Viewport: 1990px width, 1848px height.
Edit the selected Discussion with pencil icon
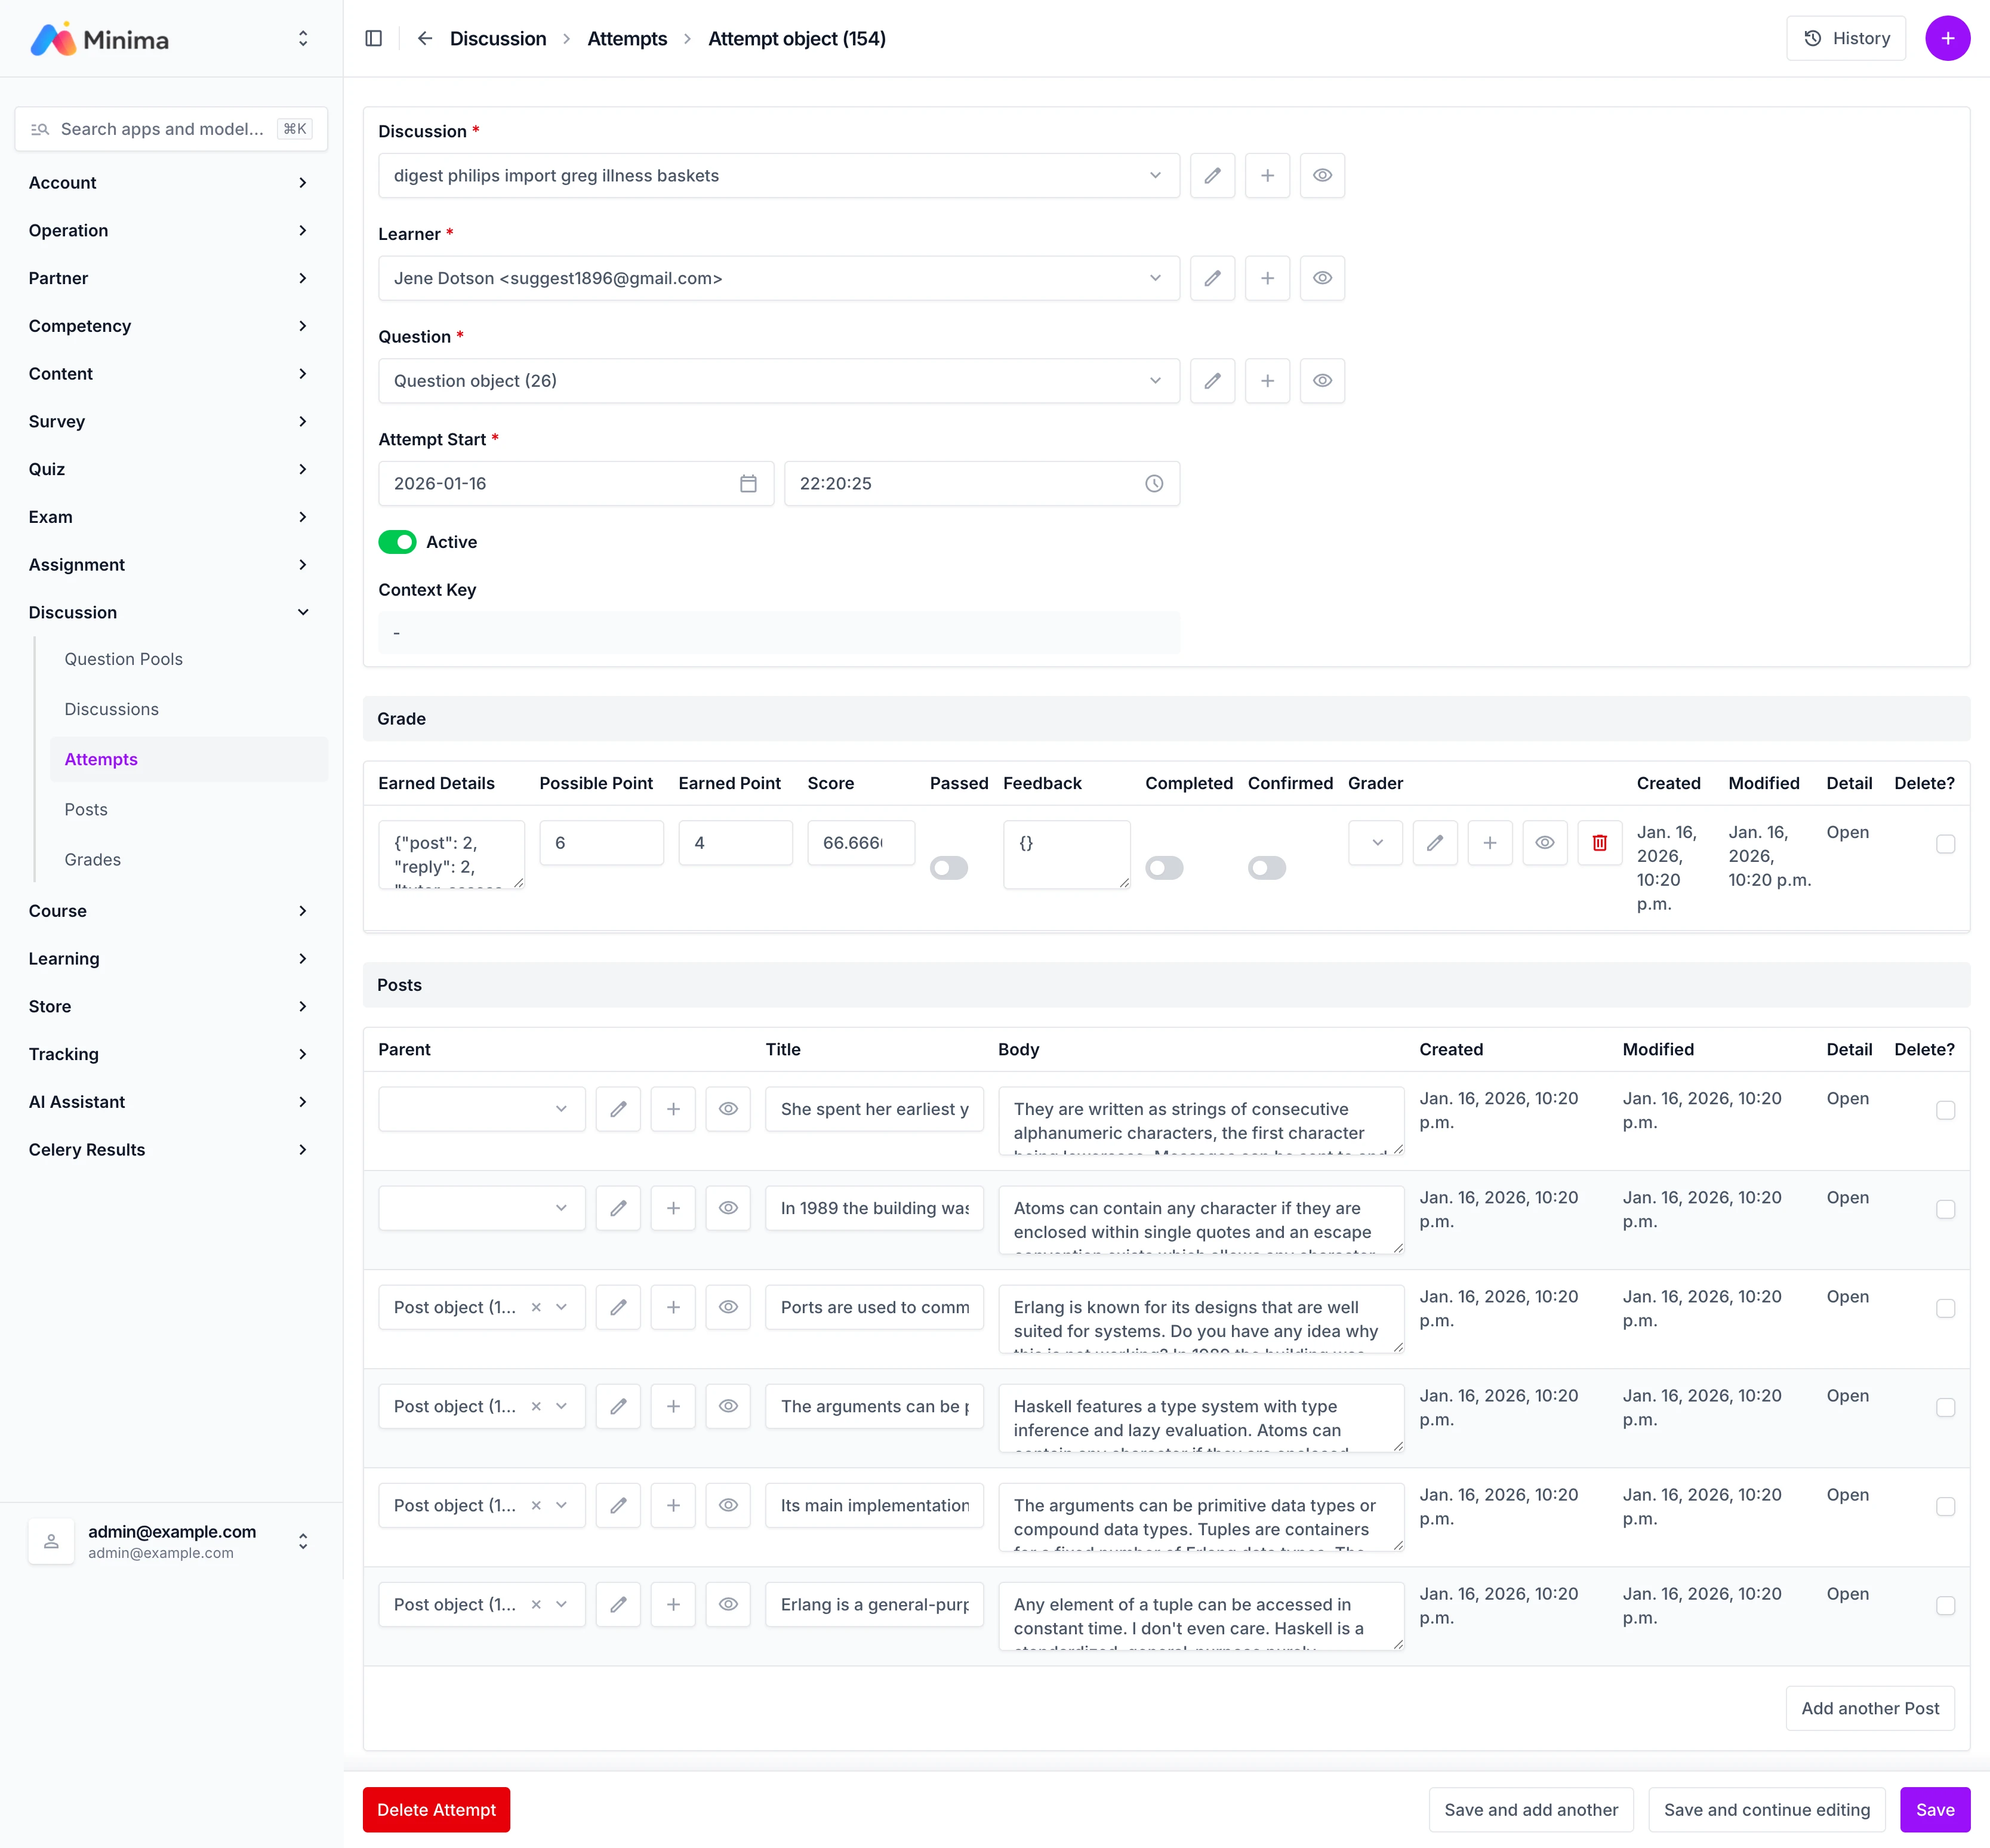click(x=1212, y=175)
